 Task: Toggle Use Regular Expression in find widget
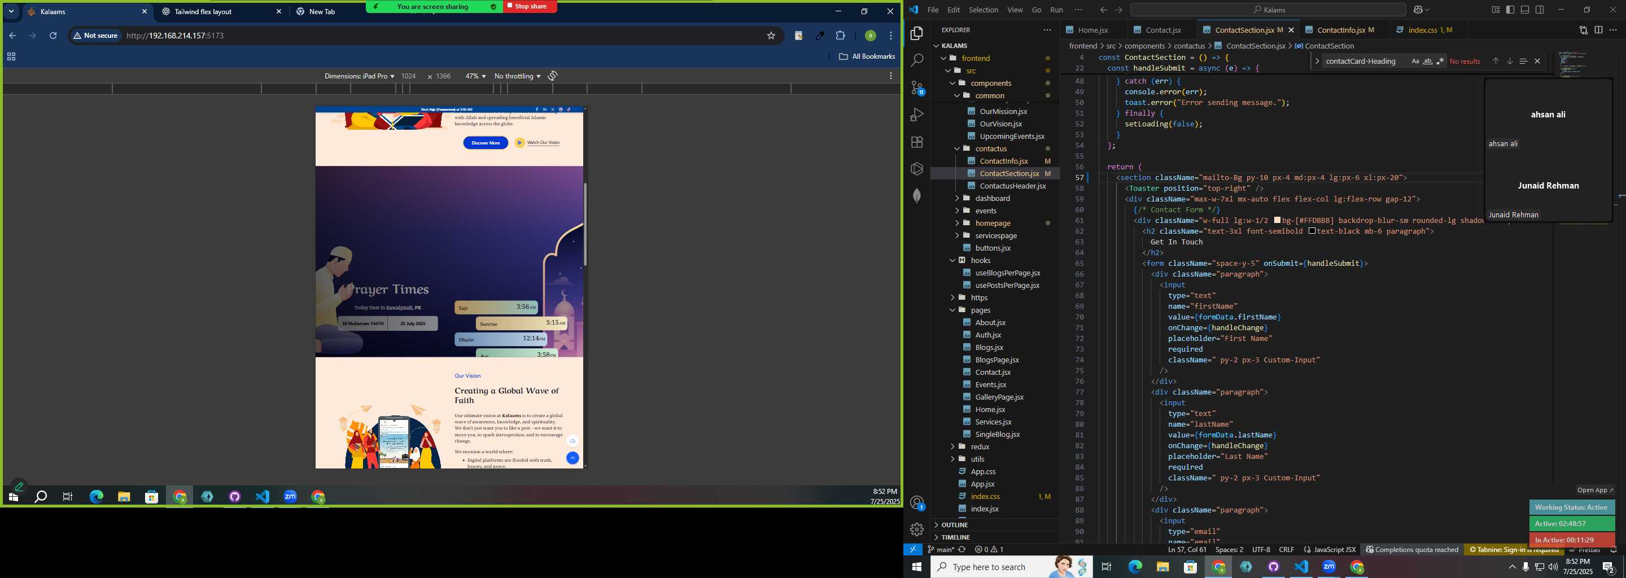[x=1440, y=61]
